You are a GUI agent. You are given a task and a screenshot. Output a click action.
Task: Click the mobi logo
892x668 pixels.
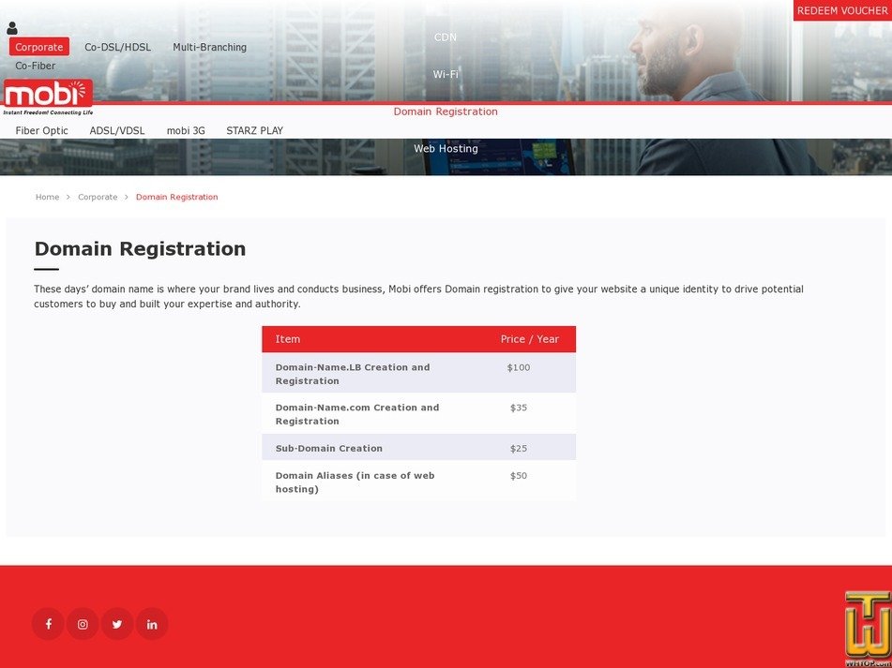pos(47,93)
